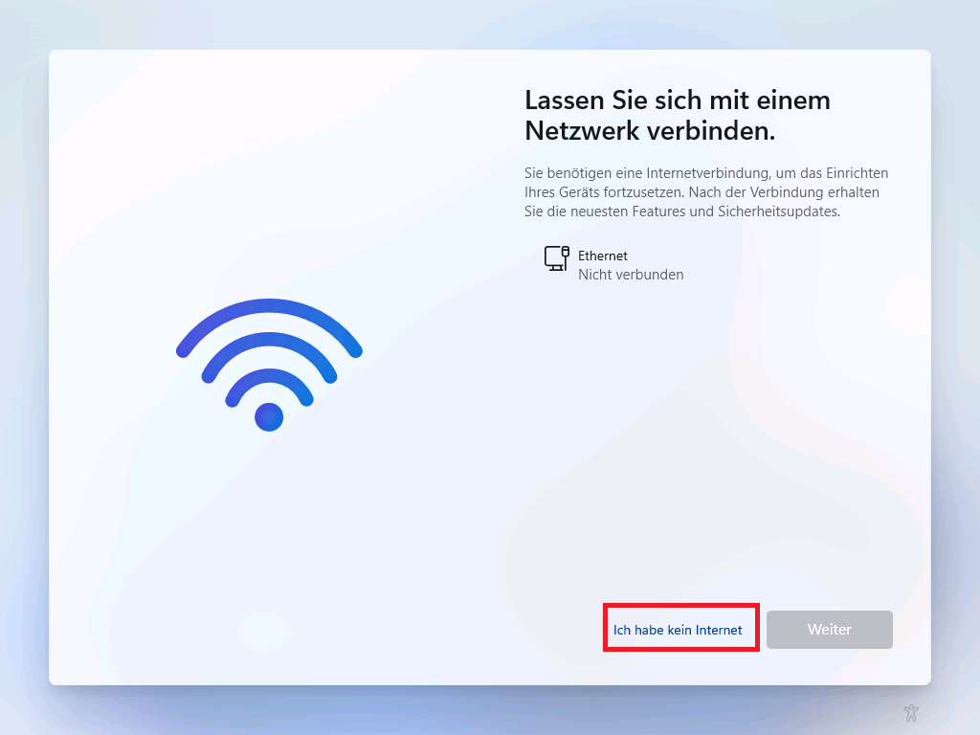Click the greyed-out Weiter button
The height and width of the screenshot is (735, 980).
[x=830, y=630]
